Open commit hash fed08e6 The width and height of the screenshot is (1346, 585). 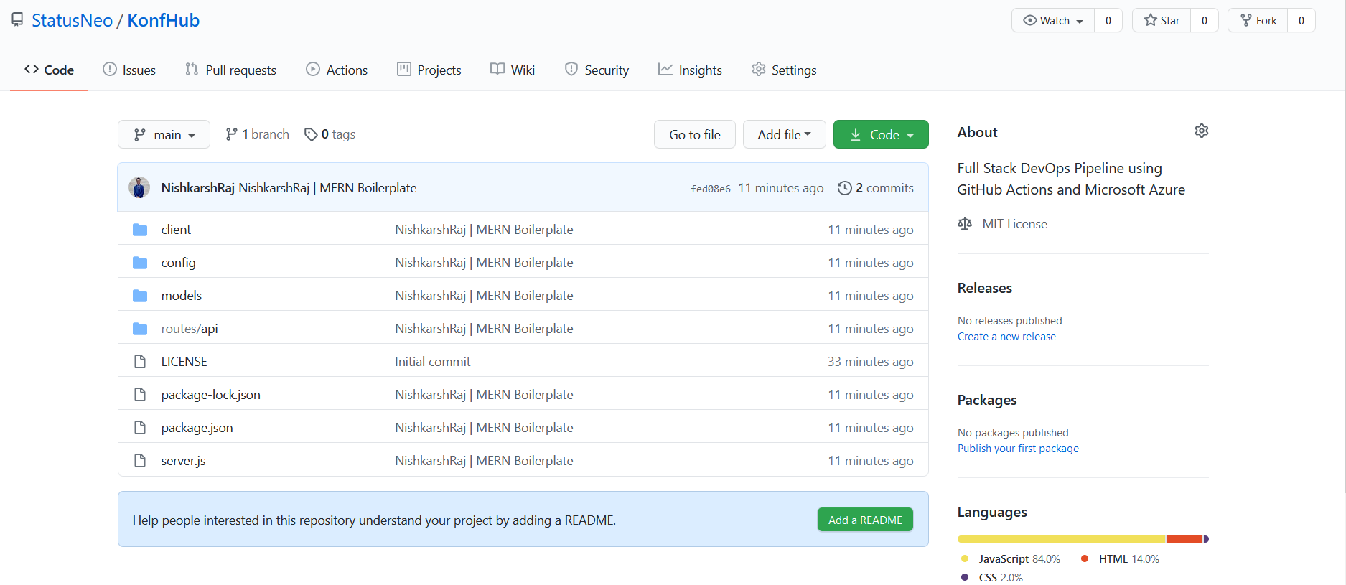pos(711,189)
